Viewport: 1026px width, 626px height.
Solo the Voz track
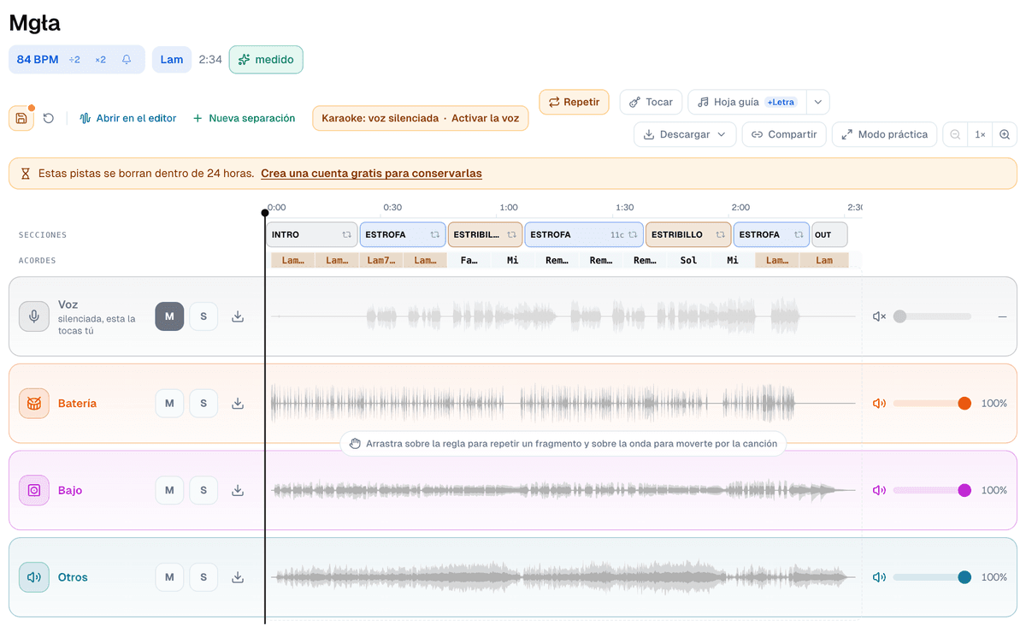tap(203, 316)
